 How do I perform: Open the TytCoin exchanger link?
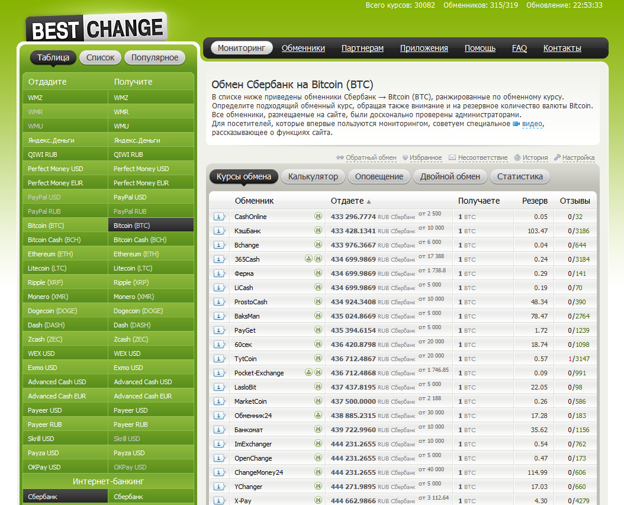pos(246,359)
